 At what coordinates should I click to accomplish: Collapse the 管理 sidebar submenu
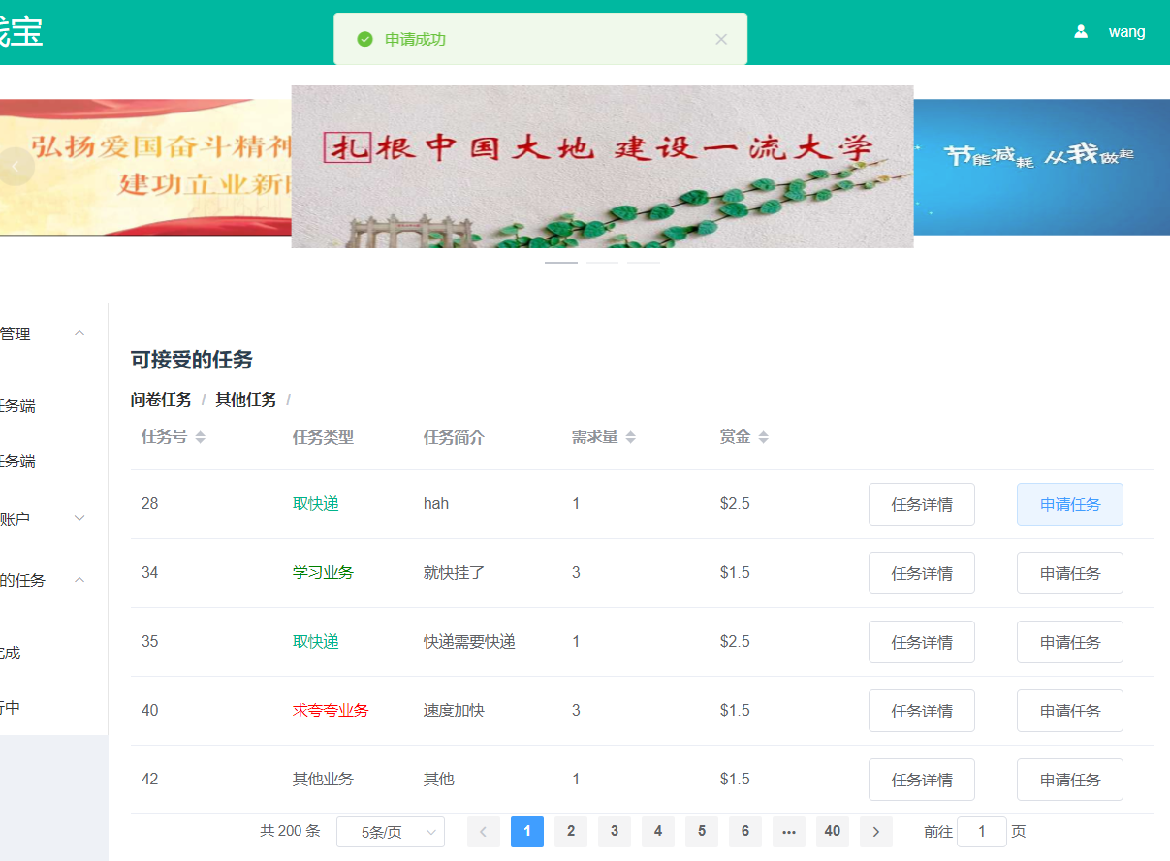(x=79, y=334)
